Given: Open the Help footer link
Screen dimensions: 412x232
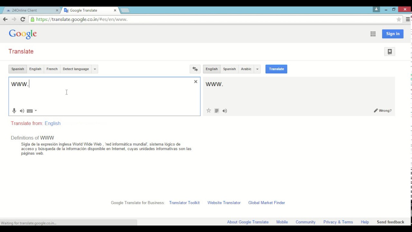Looking at the screenshot, I should 365,222.
